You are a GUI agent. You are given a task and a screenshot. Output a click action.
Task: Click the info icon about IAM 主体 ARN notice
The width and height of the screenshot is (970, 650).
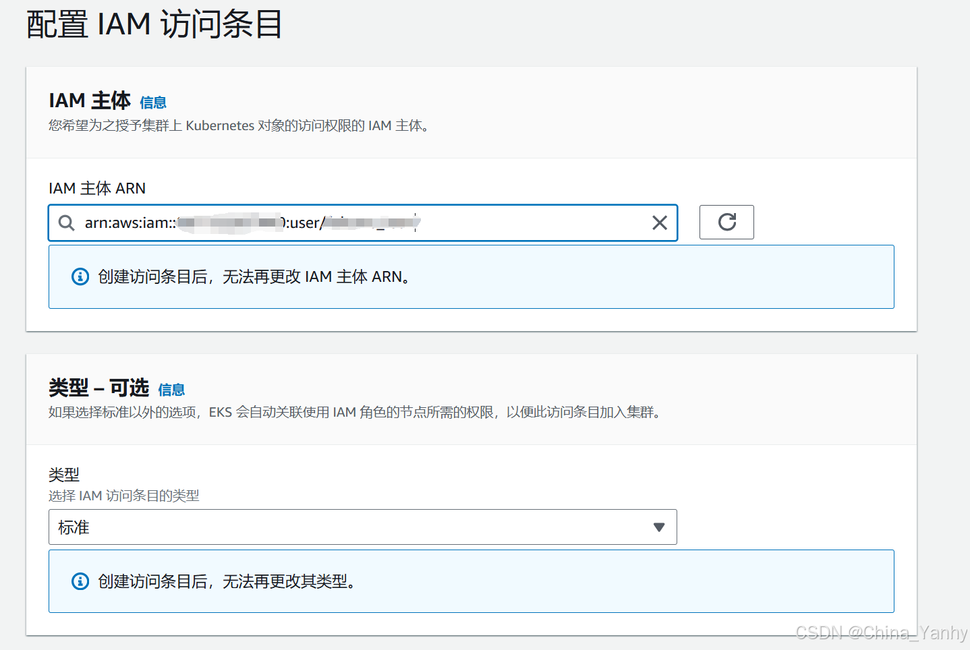click(x=80, y=276)
